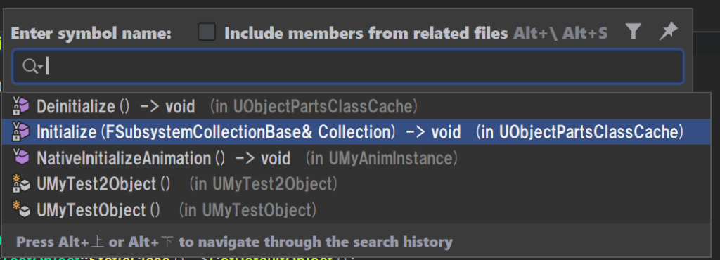The width and height of the screenshot is (720, 260).
Task: Click the Enter symbol name label
Action: 91,33
